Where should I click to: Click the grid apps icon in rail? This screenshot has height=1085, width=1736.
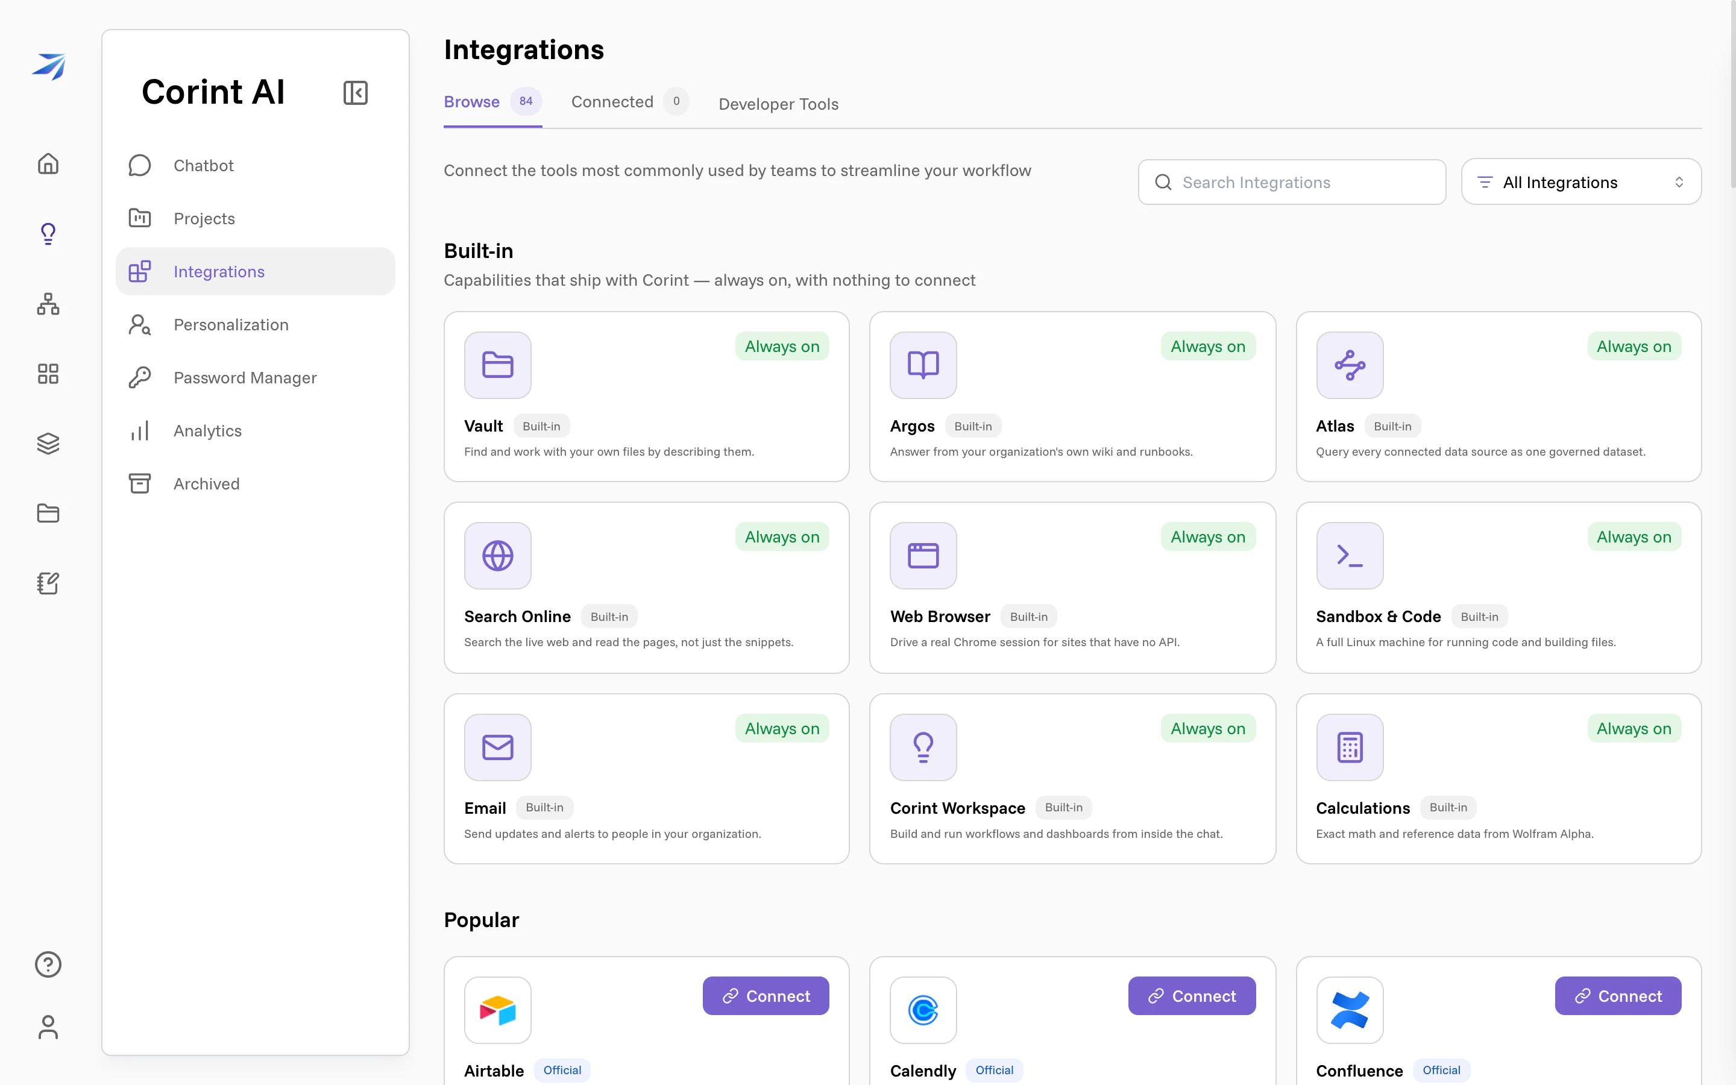pyautogui.click(x=48, y=373)
